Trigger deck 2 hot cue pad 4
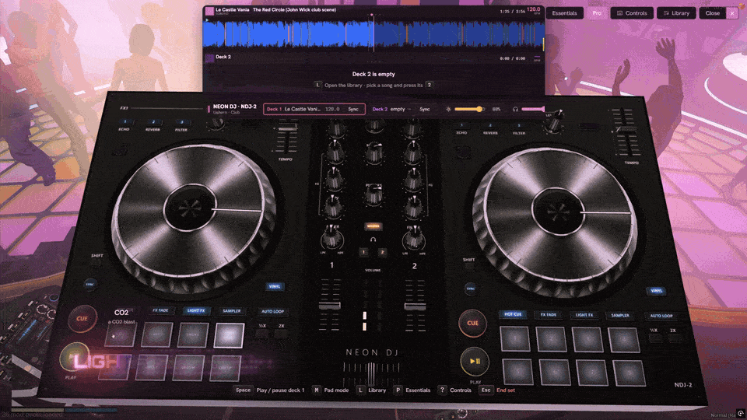Image resolution: width=747 pixels, height=420 pixels. click(623, 340)
